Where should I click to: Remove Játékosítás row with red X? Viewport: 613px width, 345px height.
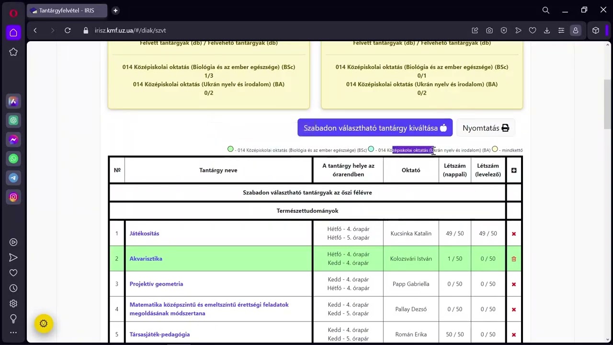[514, 234]
